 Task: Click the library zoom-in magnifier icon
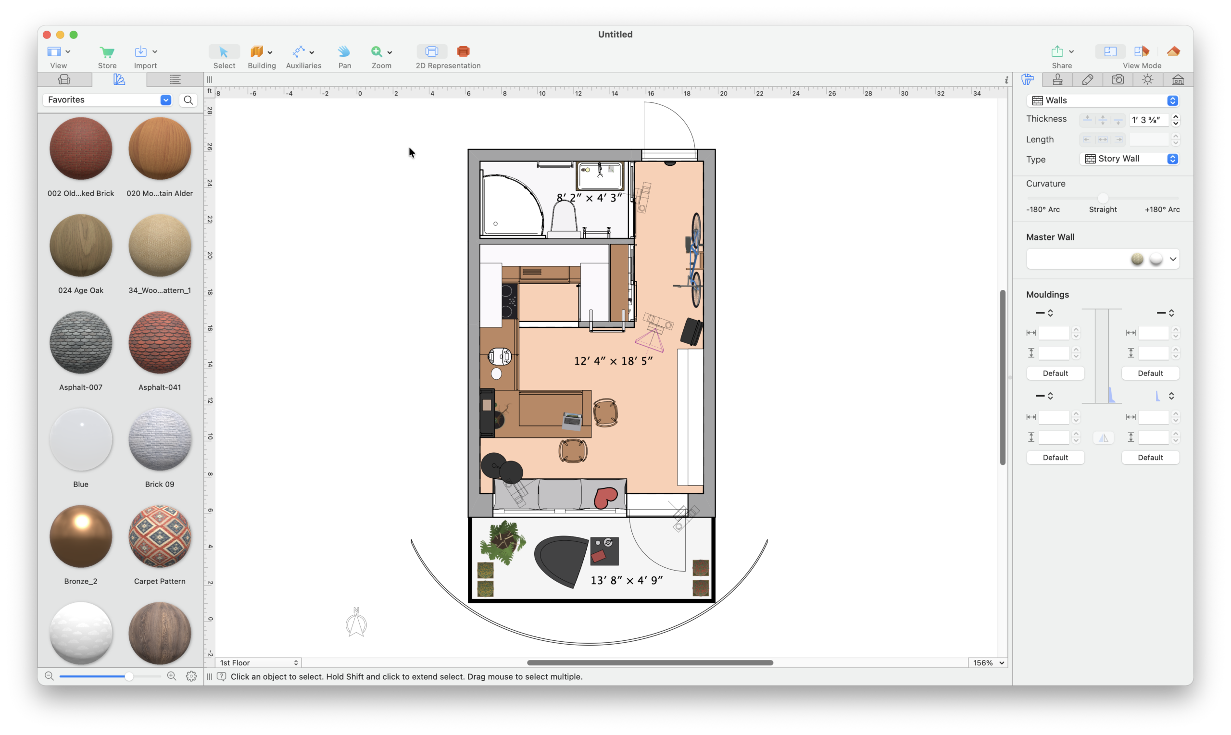click(x=171, y=676)
